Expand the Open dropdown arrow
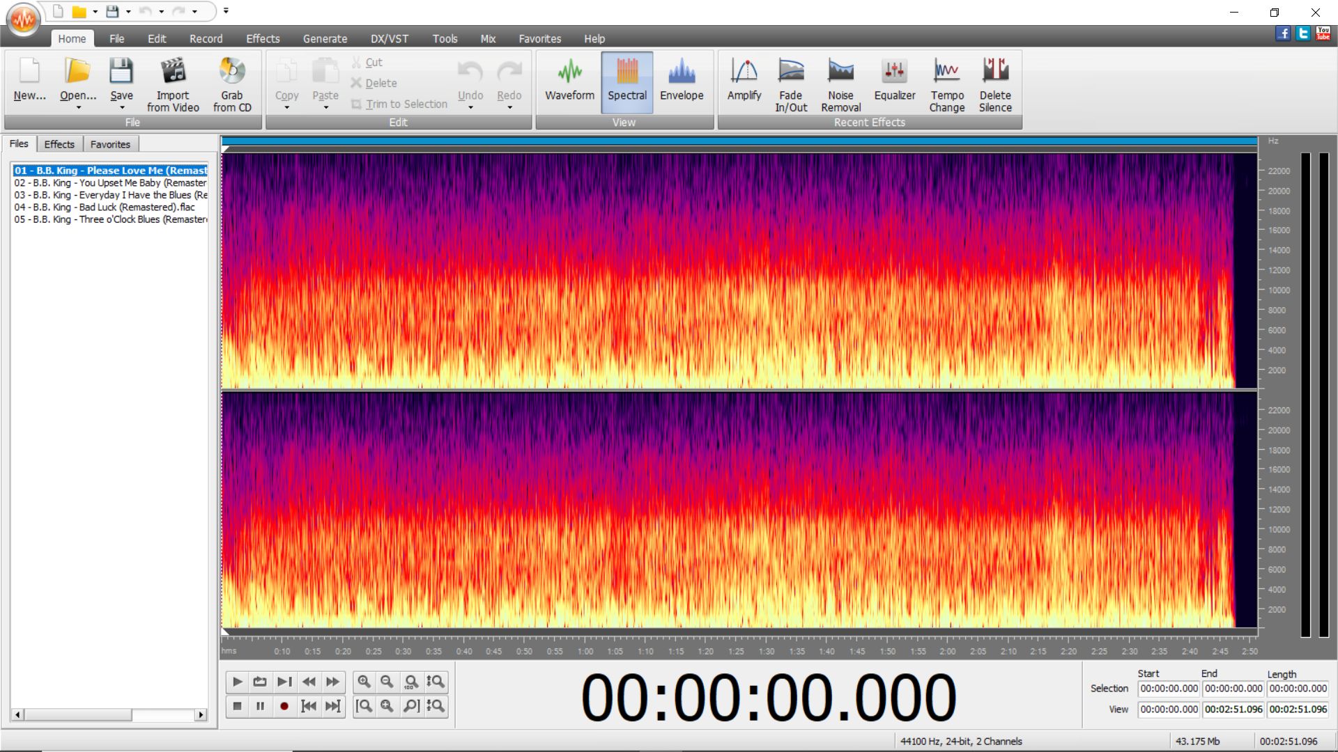This screenshot has width=1338, height=752. click(x=78, y=108)
